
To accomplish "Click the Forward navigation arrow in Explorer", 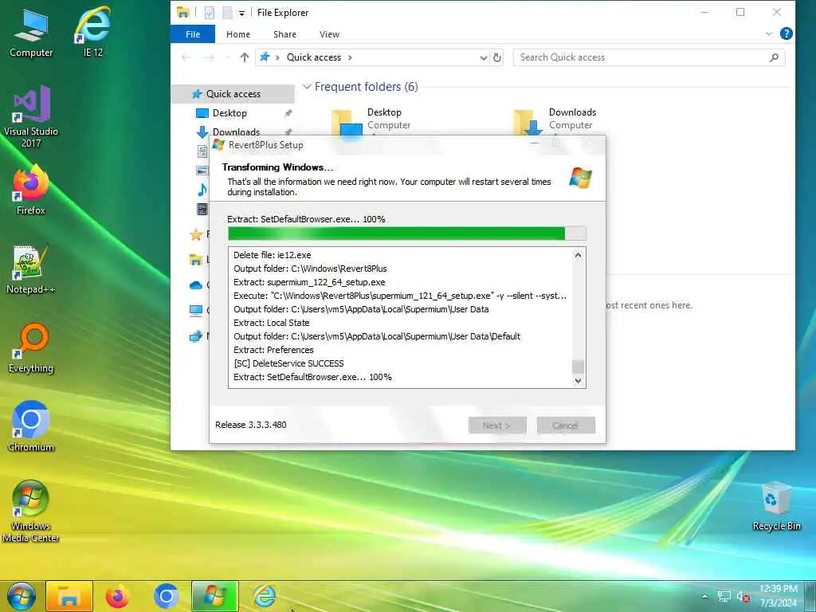I will (x=209, y=57).
